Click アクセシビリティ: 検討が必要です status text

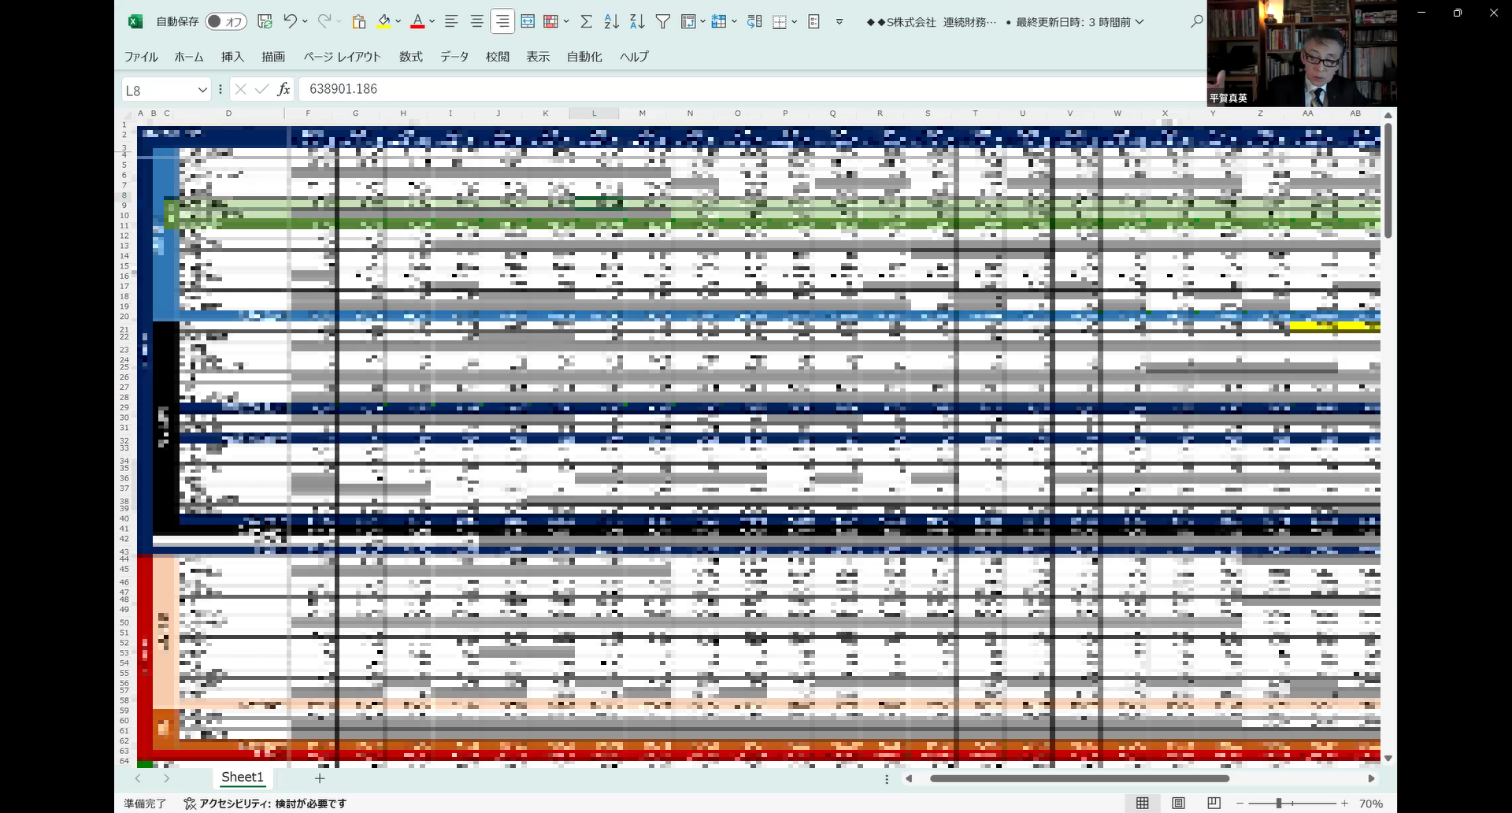265,804
